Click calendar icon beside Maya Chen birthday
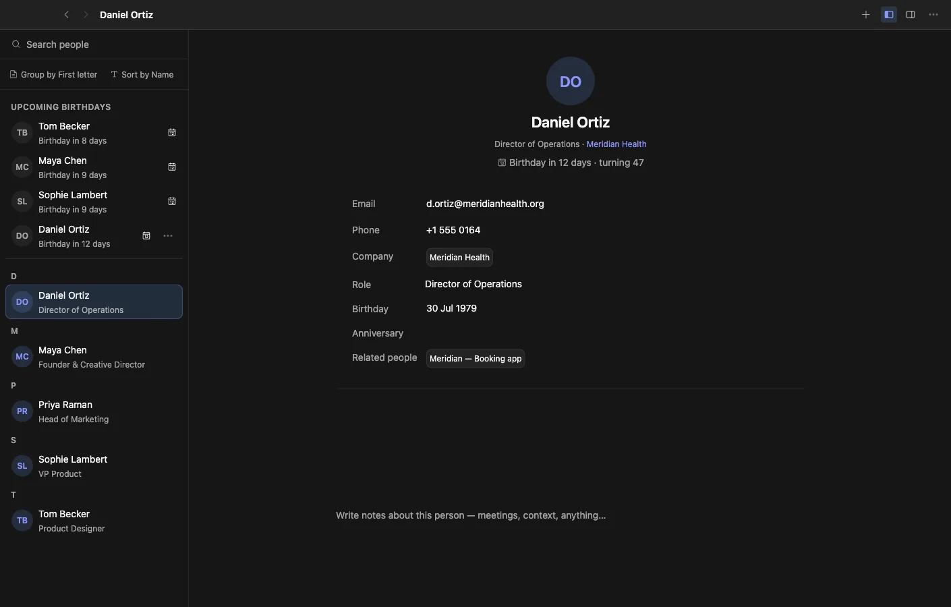Viewport: 951px width, 607px height. [x=172, y=167]
